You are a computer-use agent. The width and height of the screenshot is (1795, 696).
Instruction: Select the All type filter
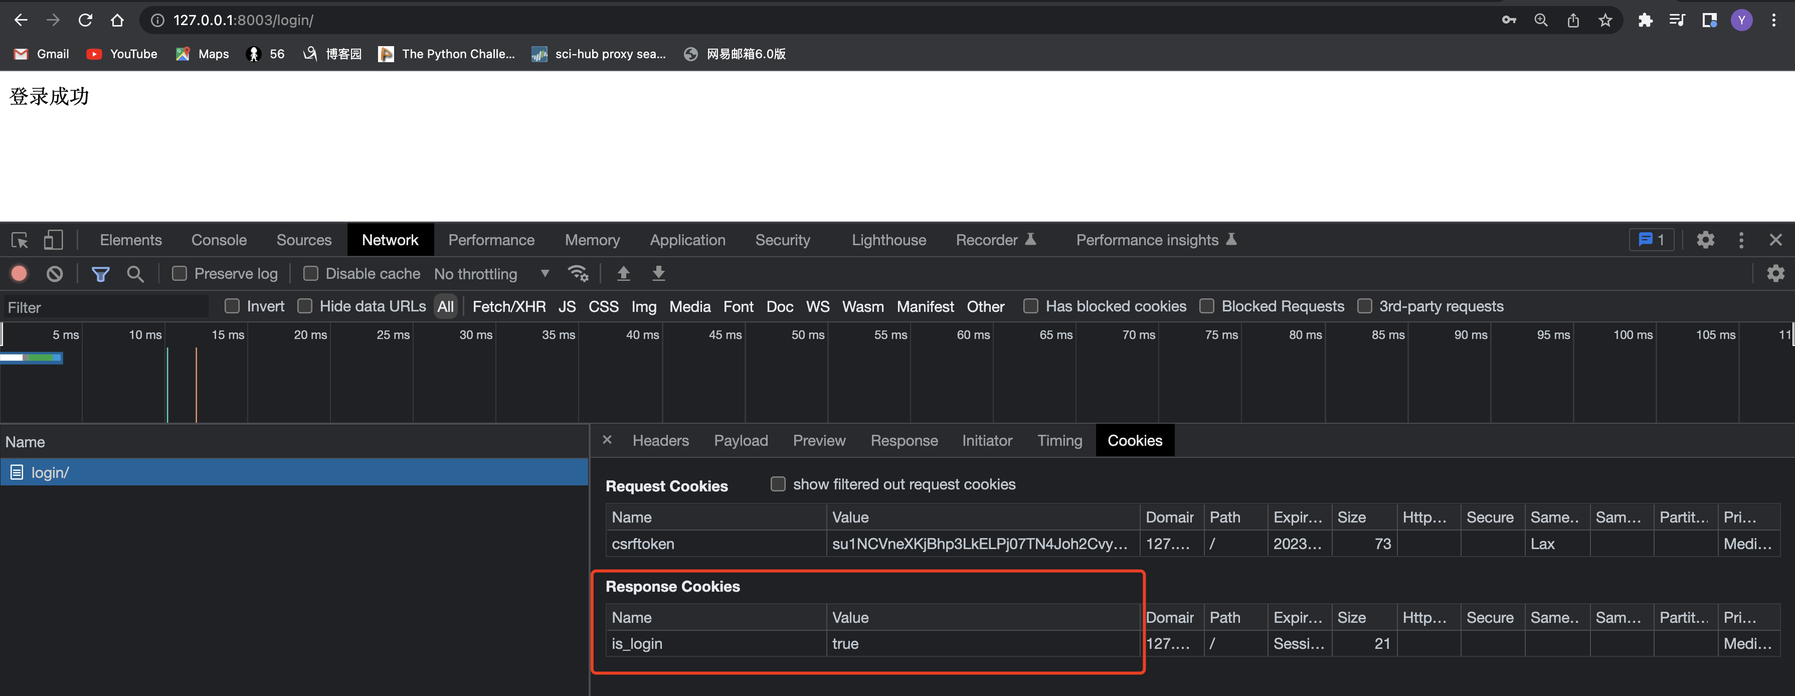(445, 306)
